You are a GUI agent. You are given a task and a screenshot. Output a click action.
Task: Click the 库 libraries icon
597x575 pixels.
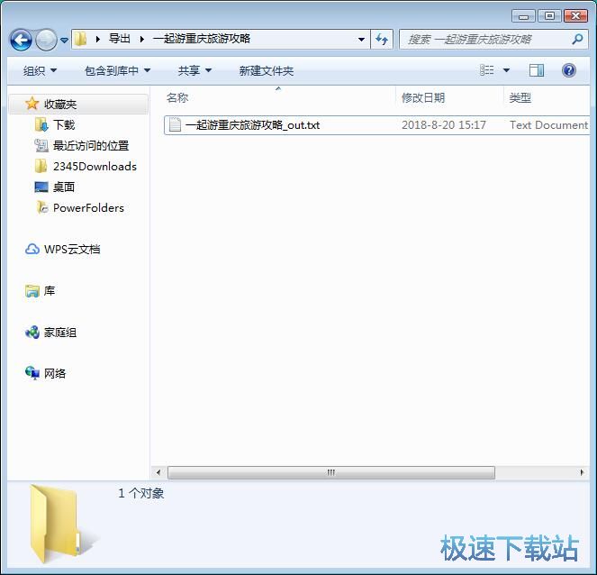click(x=32, y=291)
